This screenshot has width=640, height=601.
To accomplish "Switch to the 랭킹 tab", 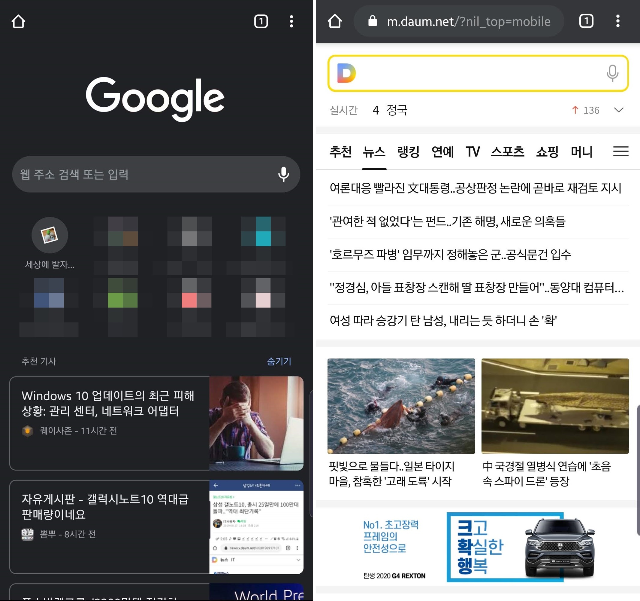I will [x=408, y=152].
